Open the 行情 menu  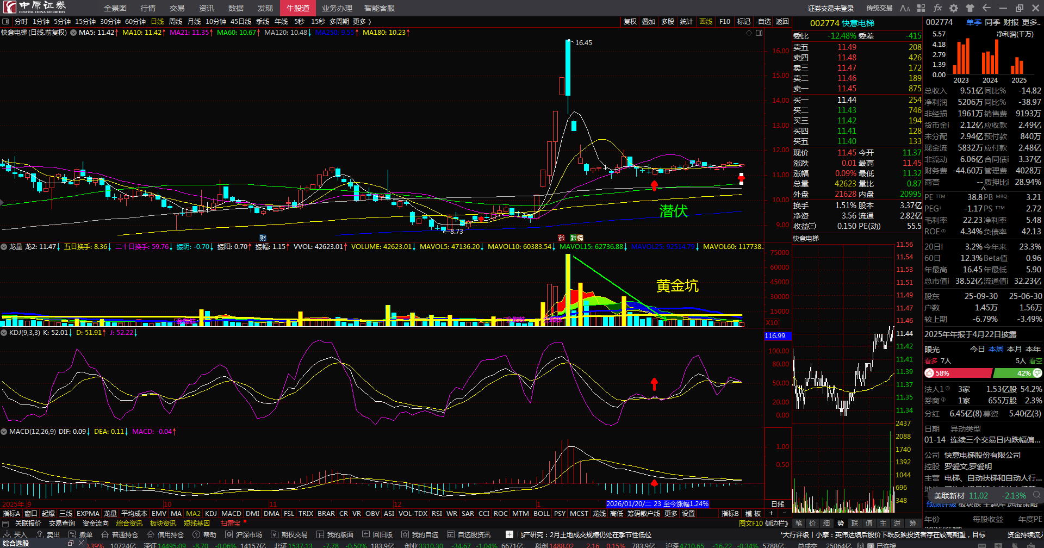(x=148, y=8)
